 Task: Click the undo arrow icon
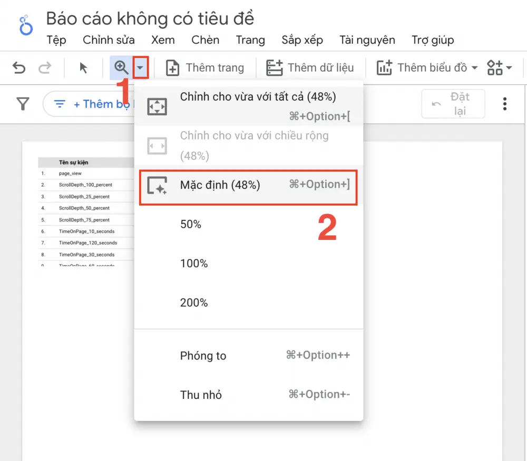coord(19,68)
